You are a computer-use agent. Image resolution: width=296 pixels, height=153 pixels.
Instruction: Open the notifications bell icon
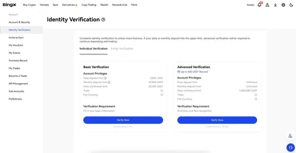coord(260,5)
